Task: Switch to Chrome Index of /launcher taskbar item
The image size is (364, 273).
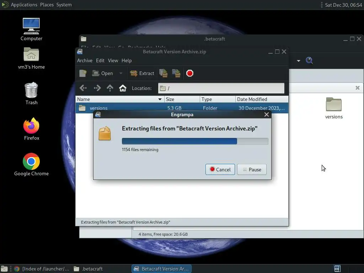Action: tap(42, 269)
